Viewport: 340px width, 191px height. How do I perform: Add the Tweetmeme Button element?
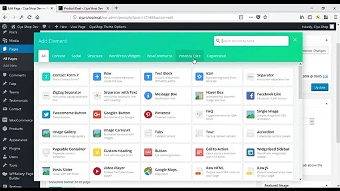(x=64, y=115)
